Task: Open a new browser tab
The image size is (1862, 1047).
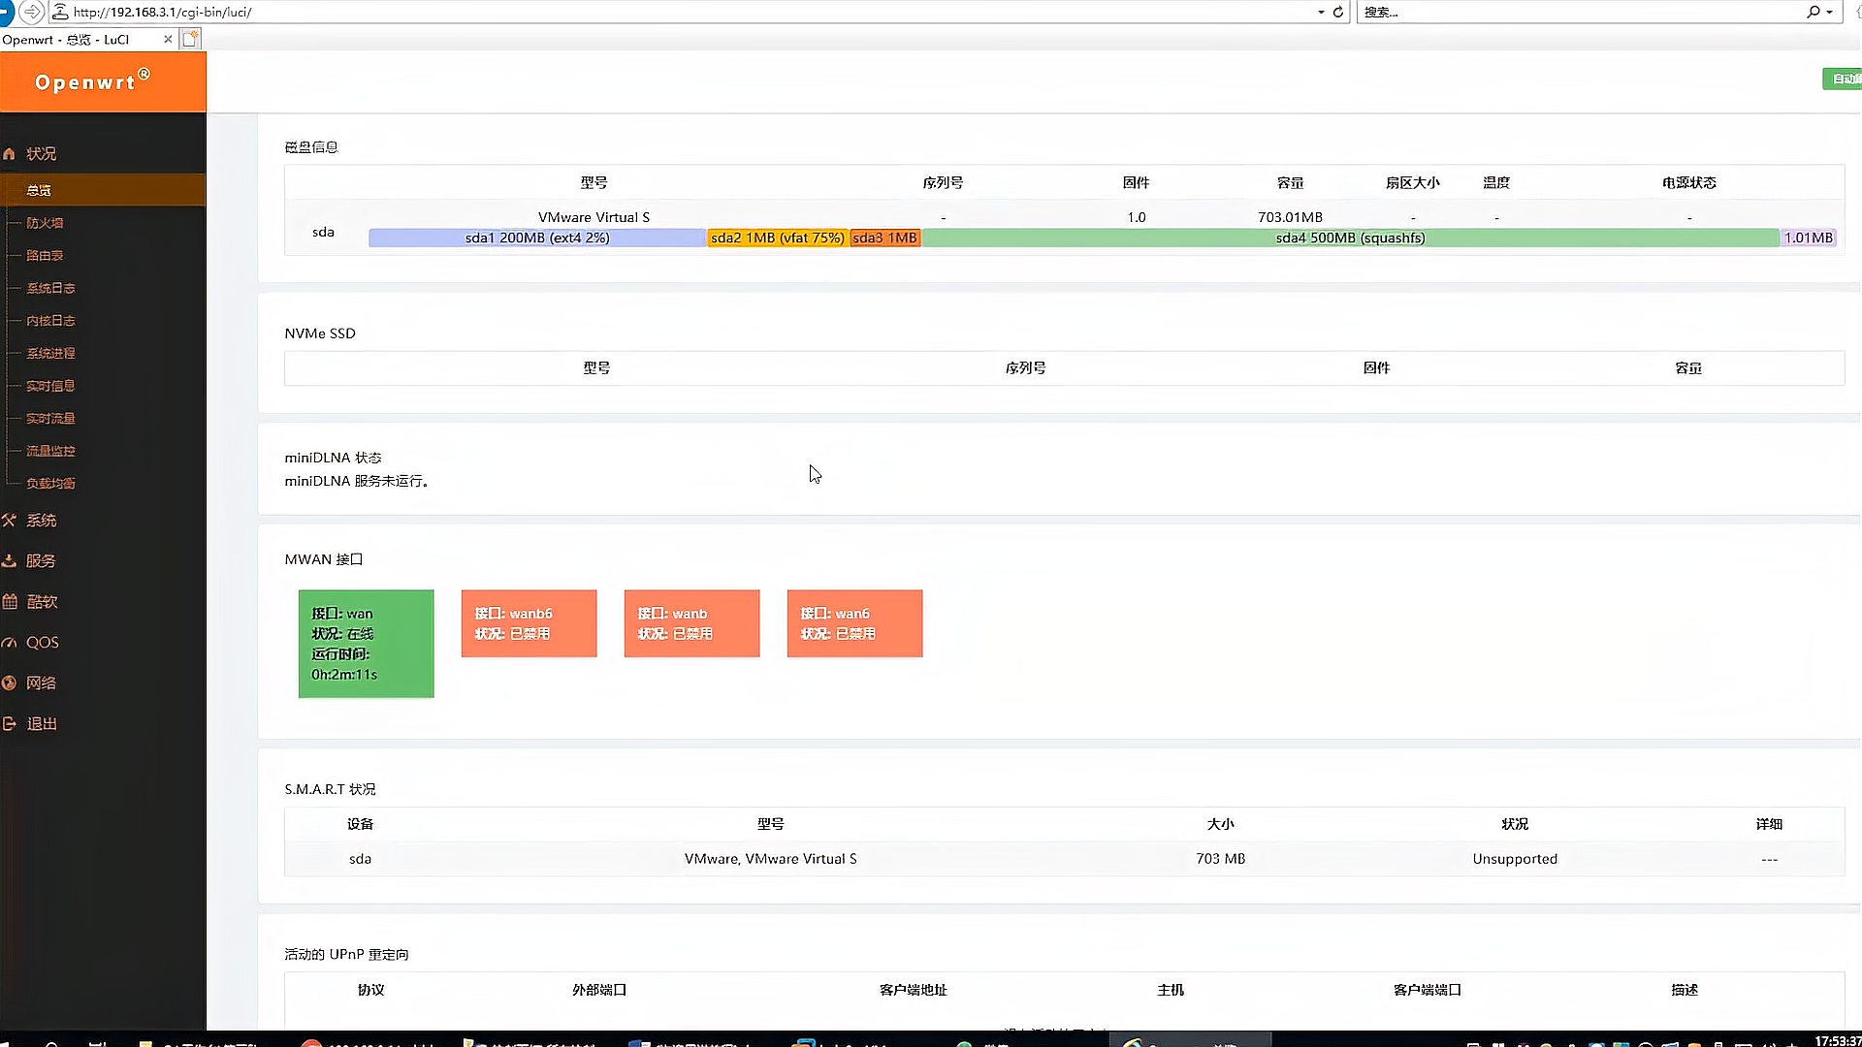Action: (191, 40)
